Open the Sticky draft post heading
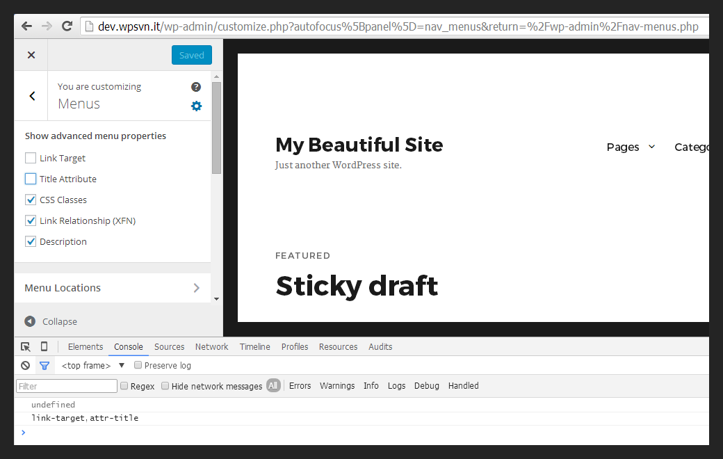Viewport: 723px width, 459px height. 357,286
